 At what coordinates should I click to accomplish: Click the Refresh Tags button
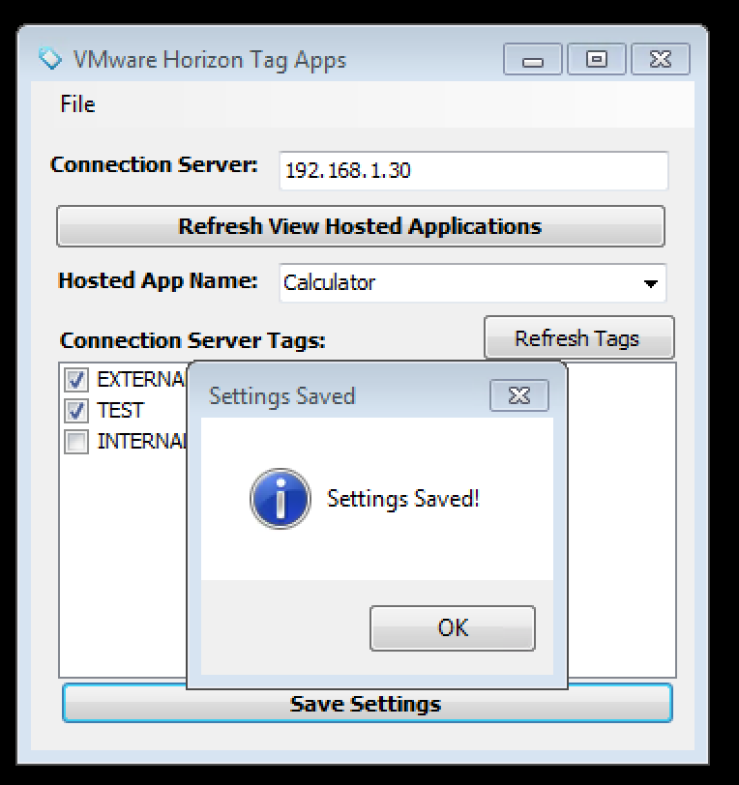pyautogui.click(x=577, y=338)
